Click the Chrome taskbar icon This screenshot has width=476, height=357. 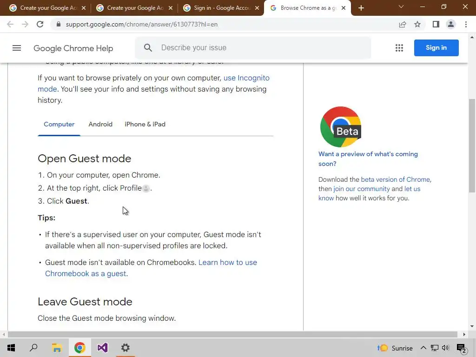(80, 348)
